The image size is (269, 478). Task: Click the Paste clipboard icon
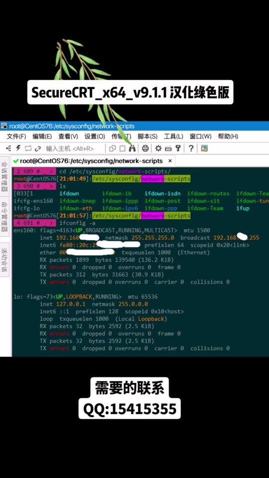(123, 148)
